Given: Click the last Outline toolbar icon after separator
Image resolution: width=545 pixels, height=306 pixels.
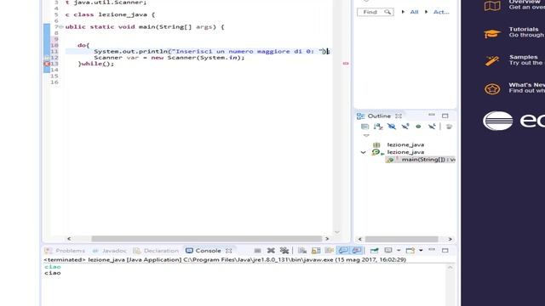Looking at the screenshot, I should pos(449,127).
